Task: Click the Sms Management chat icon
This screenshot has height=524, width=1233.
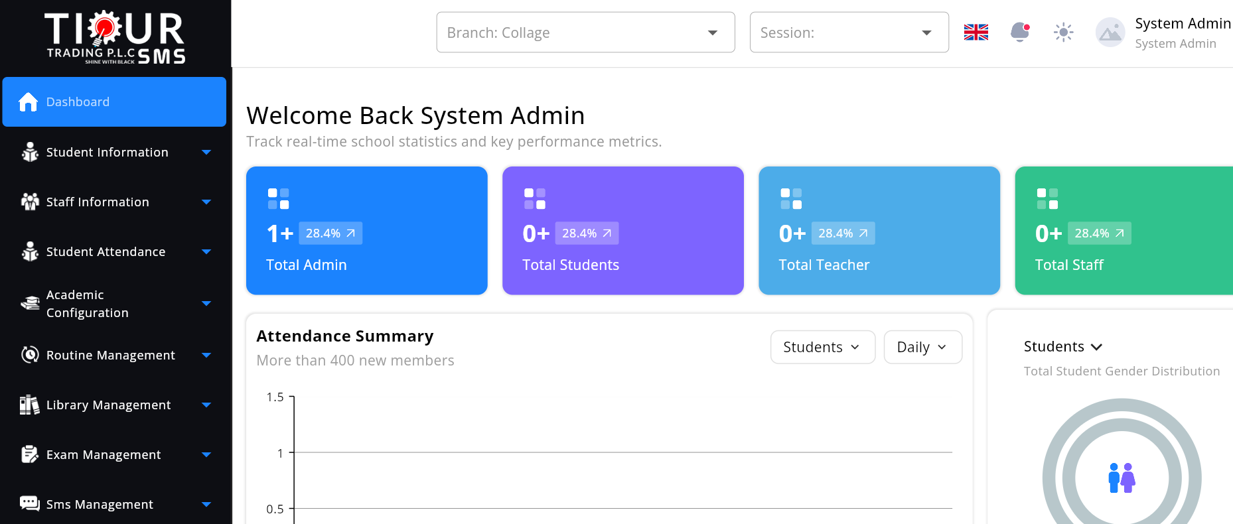Action: (x=30, y=504)
